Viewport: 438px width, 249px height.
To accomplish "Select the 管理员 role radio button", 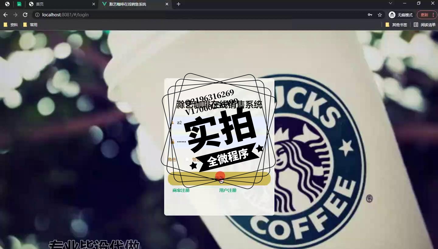I will click(x=187, y=159).
